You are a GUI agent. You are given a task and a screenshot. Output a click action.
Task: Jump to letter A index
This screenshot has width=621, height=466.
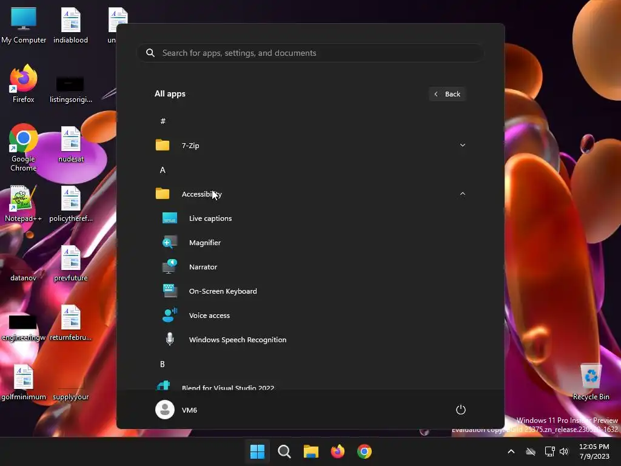[163, 170]
